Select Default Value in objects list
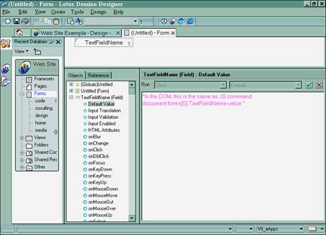This screenshot has height=235, width=326. coord(101,104)
